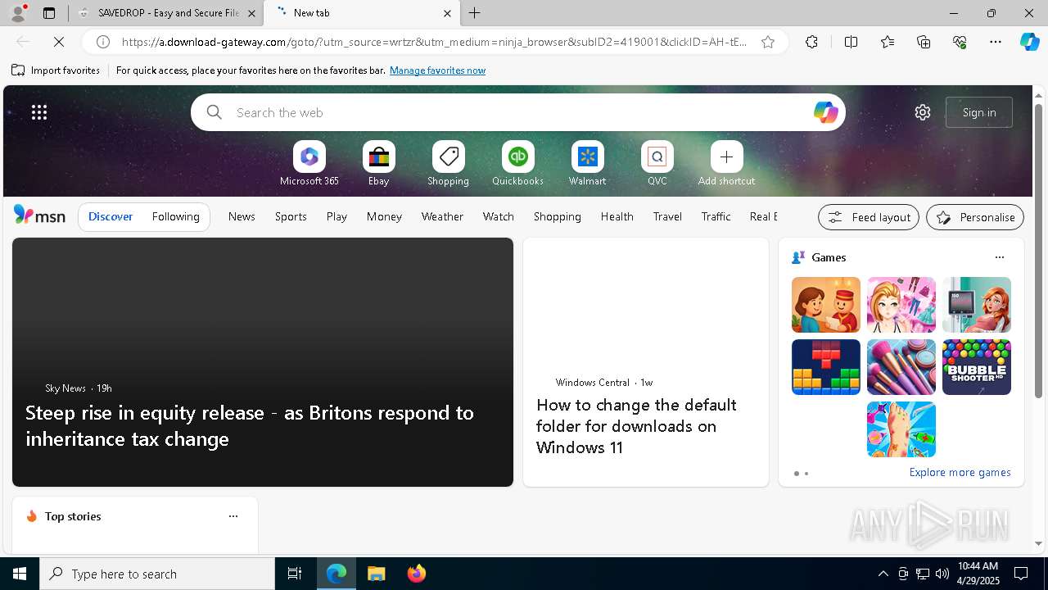Play the makeup brushes game thumbnail
The width and height of the screenshot is (1048, 590).
[x=901, y=367]
